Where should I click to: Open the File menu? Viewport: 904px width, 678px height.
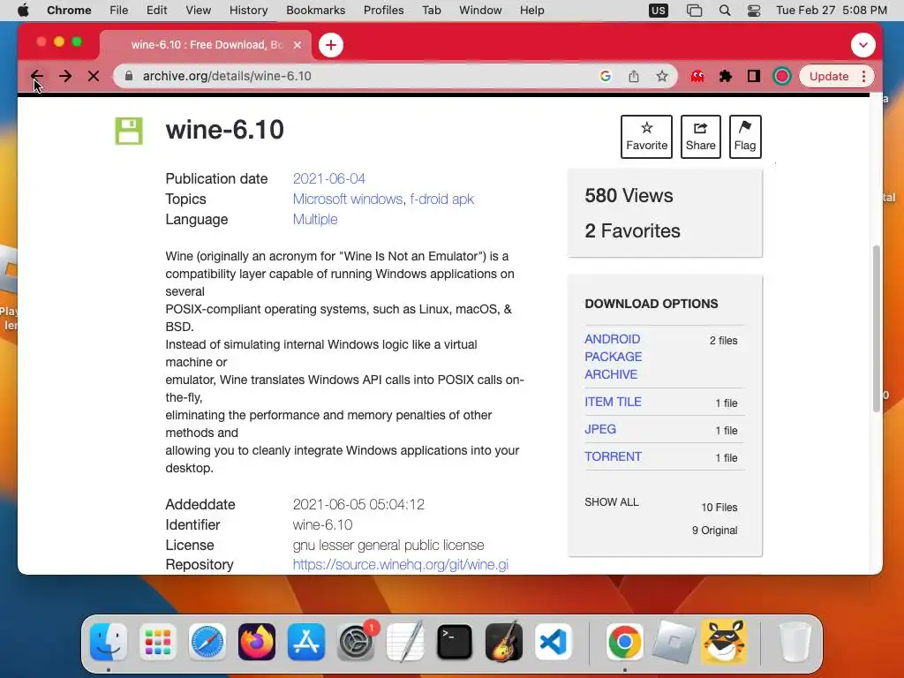point(119,11)
